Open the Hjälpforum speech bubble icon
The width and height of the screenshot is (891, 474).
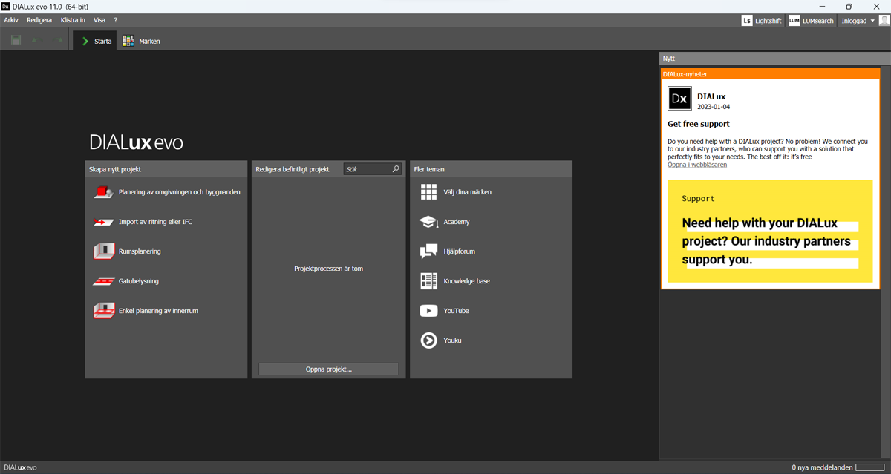tap(428, 251)
